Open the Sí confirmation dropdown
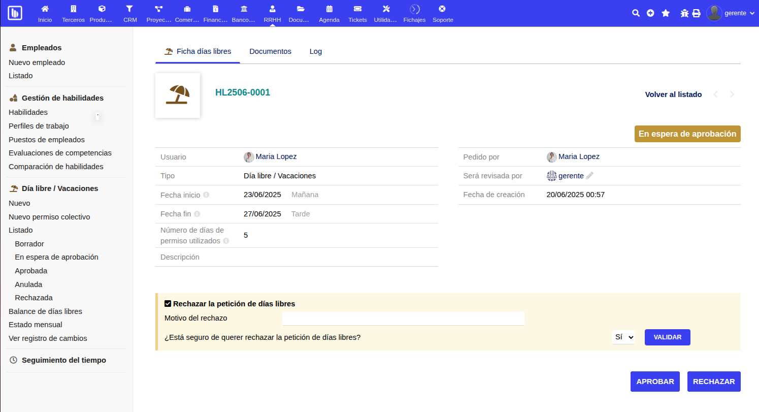This screenshot has width=759, height=412. (623, 337)
